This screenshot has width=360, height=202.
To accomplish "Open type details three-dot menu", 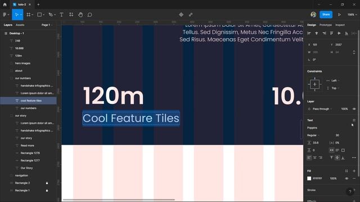I will pos(354,158).
